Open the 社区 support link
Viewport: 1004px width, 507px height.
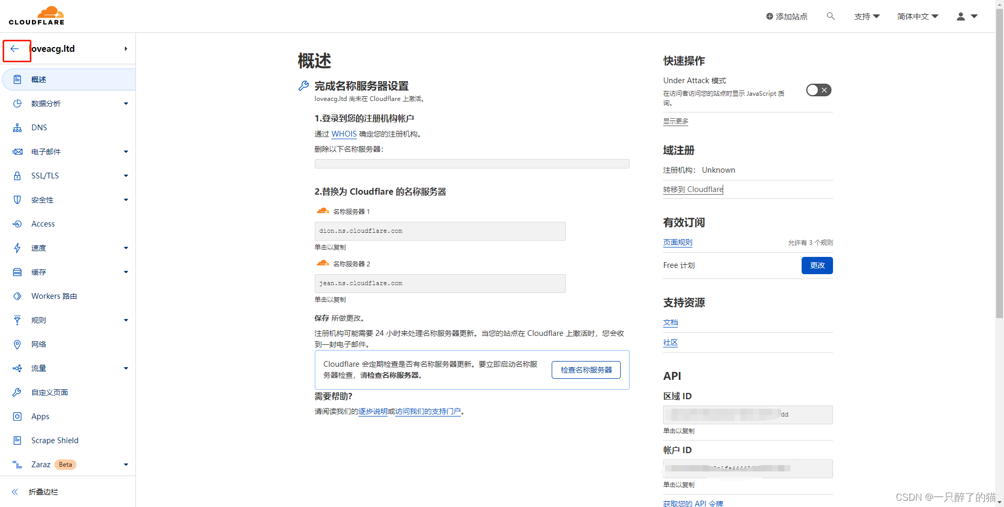tap(670, 343)
